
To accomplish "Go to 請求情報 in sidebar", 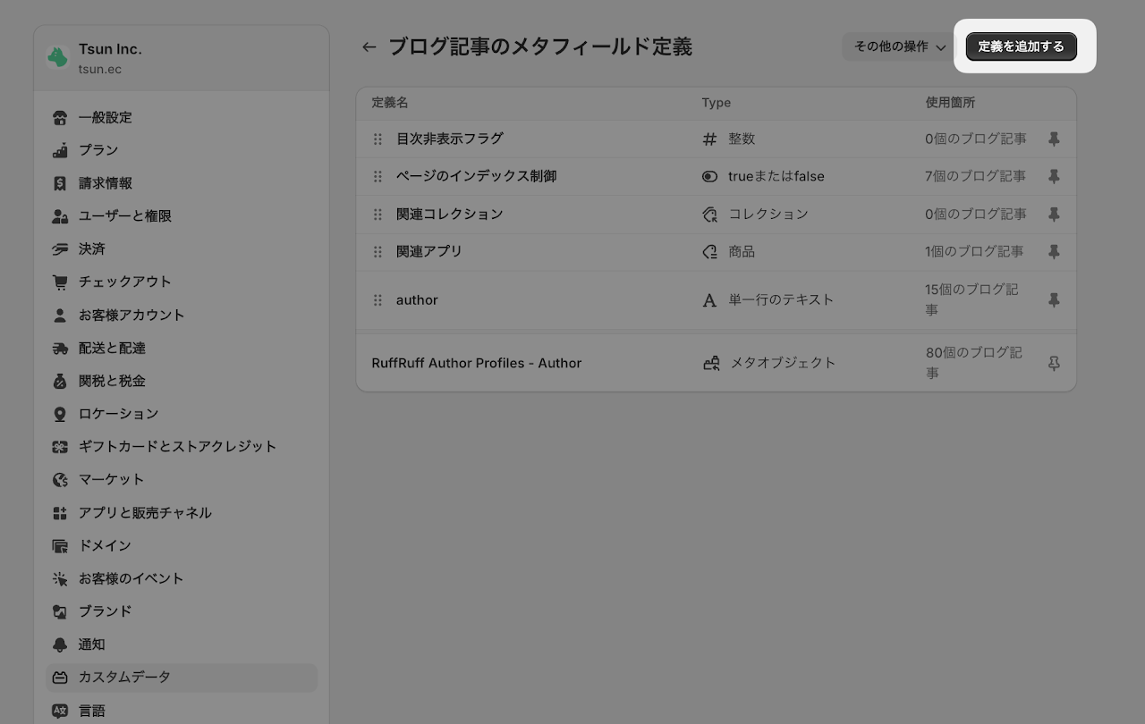I will (x=182, y=183).
